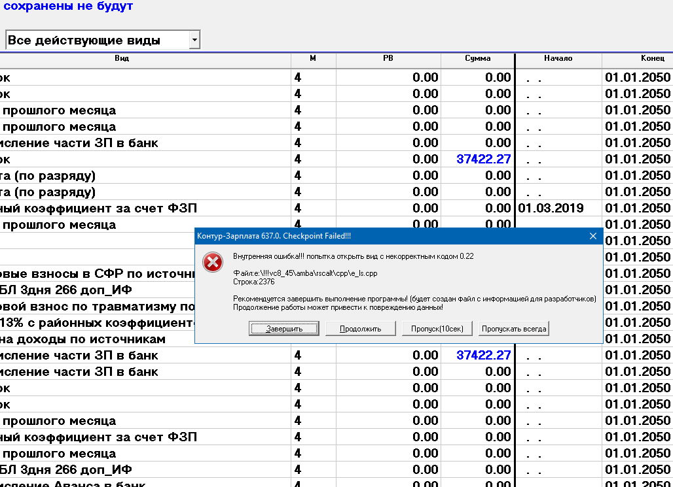The image size is (673, 487).
Task: Select the РВ column header
Action: 388,59
